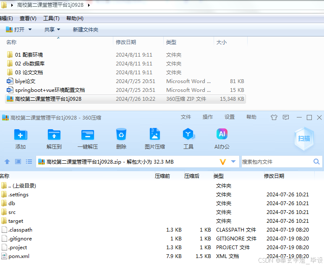Click the 解压到 (Extract to) icon
Screen dimensions: 324x266
pos(54,135)
